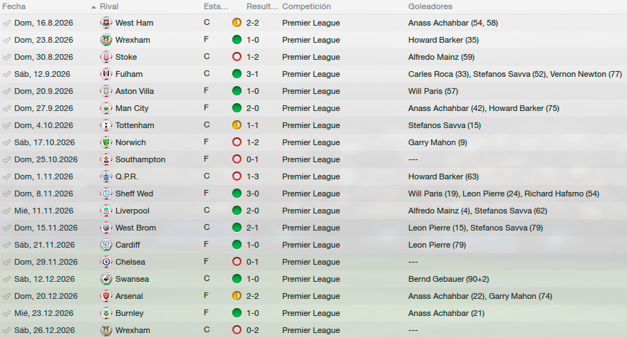627x338 pixels.
Task: Toggle the checkmark beside Mié, 23.12.2026
Action: (x=6, y=313)
